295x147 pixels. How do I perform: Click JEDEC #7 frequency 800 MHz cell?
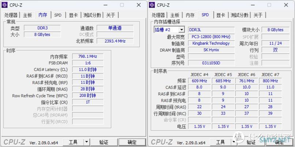pos(270,81)
